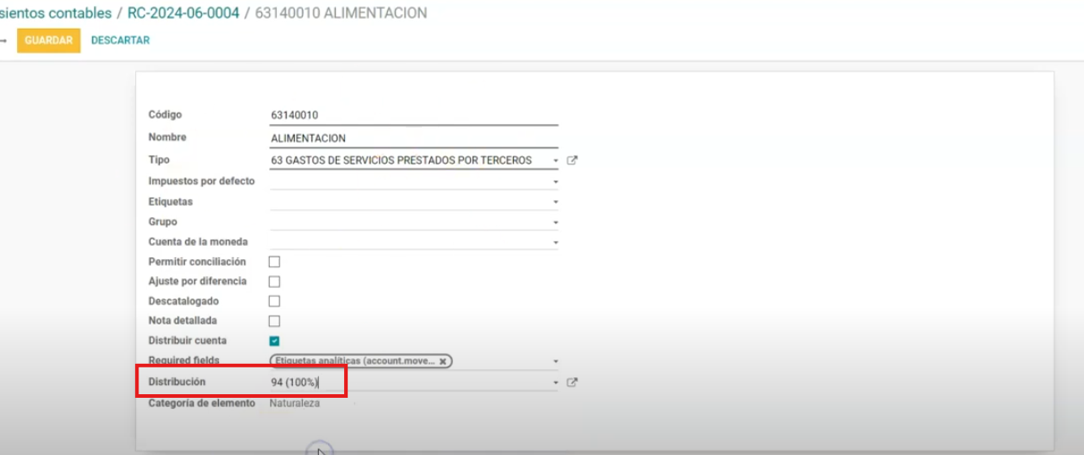
Task: Expand Cuenta de la moneda dropdown
Action: (x=555, y=242)
